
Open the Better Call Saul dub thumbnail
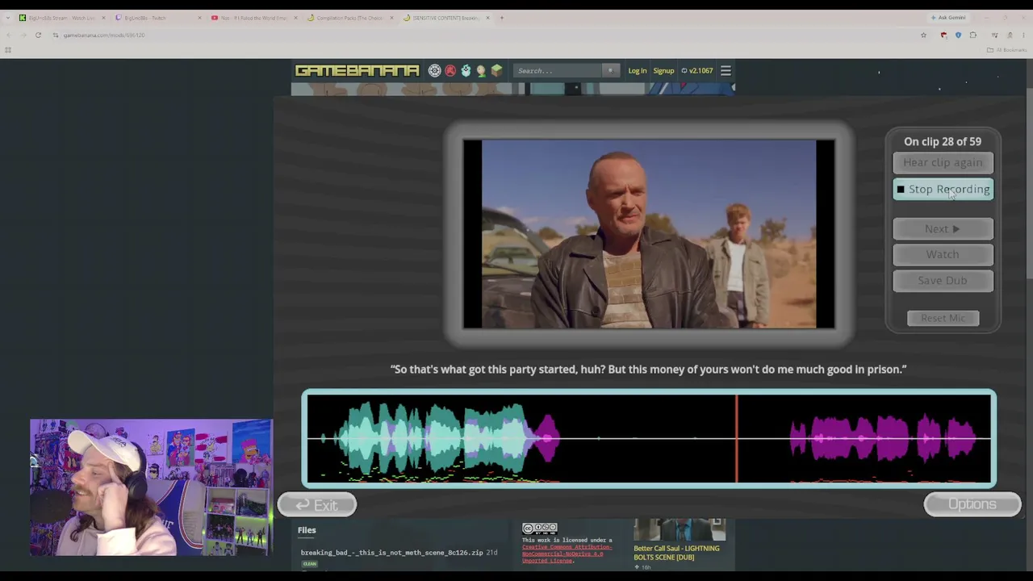pos(680,530)
